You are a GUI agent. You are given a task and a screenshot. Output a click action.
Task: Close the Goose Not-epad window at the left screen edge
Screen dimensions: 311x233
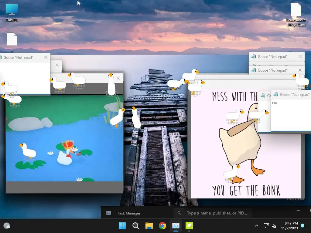pyautogui.click(x=46, y=57)
